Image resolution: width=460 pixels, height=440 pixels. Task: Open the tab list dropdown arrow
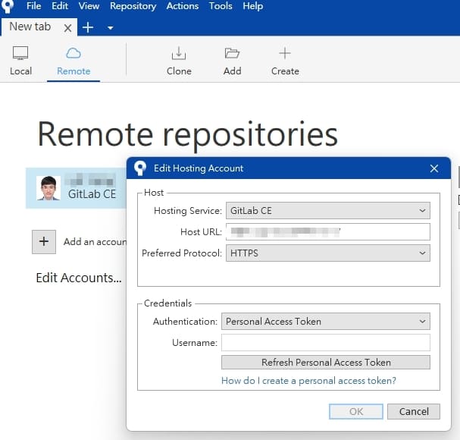111,28
